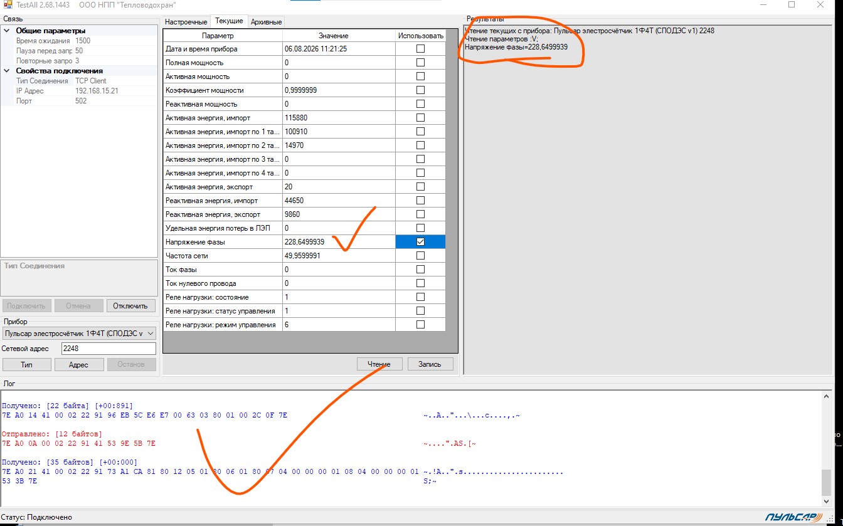Select the IP Адрес value 192.168.15.21
Screen dimensions: 843x526
(97, 91)
